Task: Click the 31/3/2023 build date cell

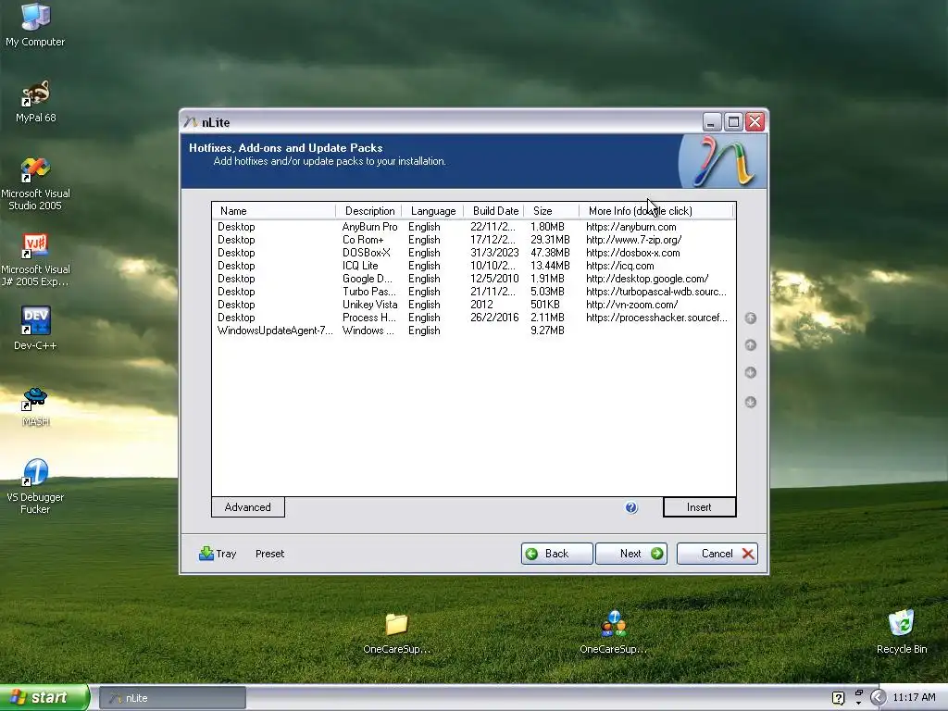Action: point(494,253)
